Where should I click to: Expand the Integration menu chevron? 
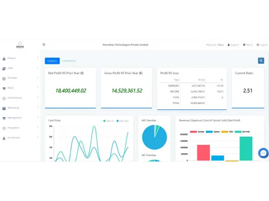[38, 127]
